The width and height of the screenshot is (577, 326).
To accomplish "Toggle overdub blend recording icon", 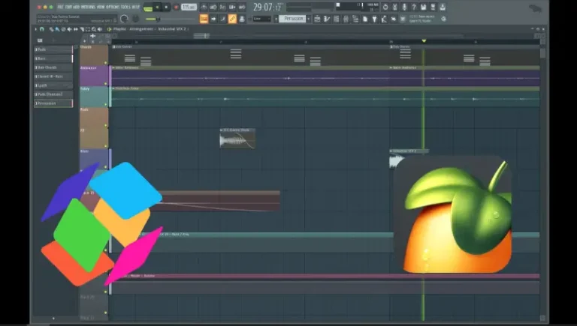I will click(x=232, y=7).
